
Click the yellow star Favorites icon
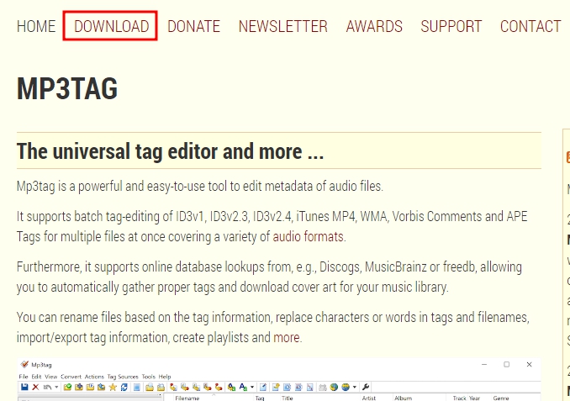click(113, 387)
